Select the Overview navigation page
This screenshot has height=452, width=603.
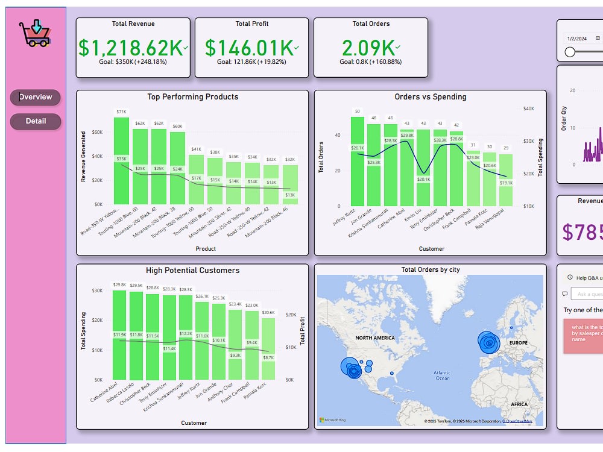tap(35, 97)
